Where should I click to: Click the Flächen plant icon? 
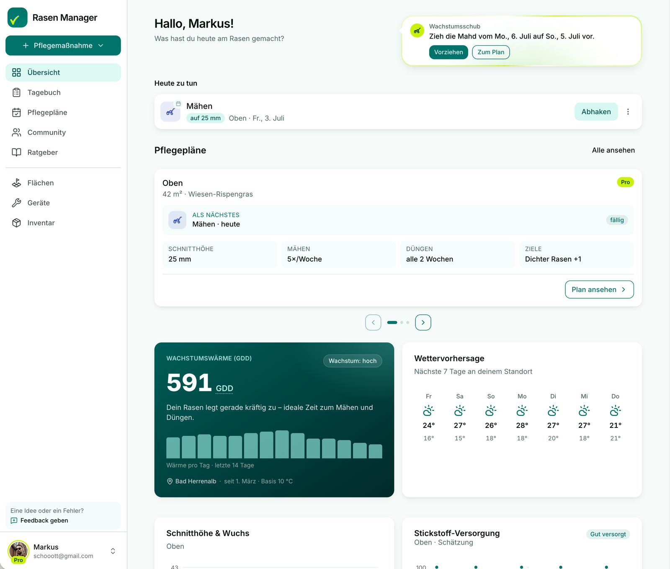coord(16,183)
